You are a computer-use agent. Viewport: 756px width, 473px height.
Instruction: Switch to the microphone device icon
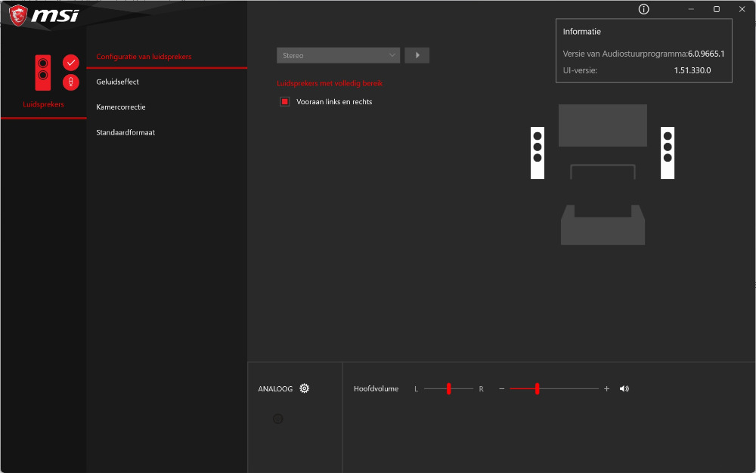click(71, 82)
